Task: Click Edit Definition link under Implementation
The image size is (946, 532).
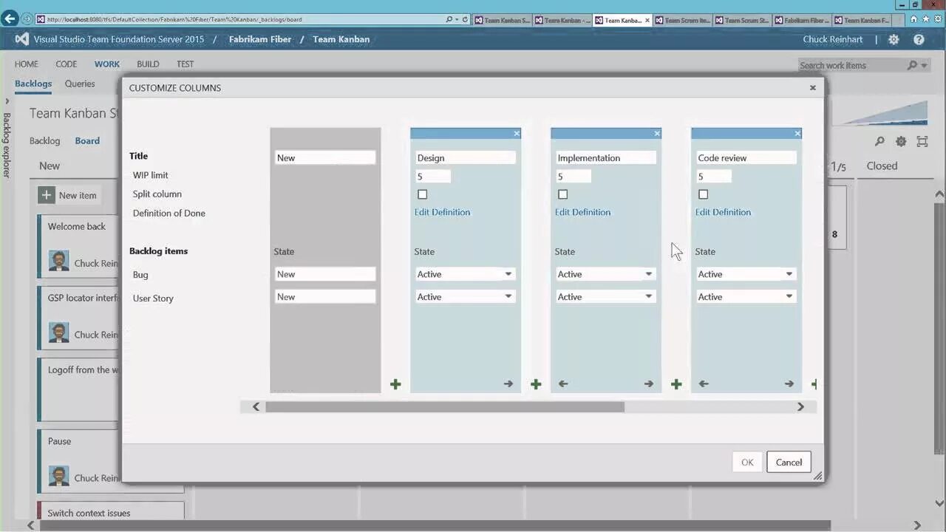Action: tap(582, 212)
